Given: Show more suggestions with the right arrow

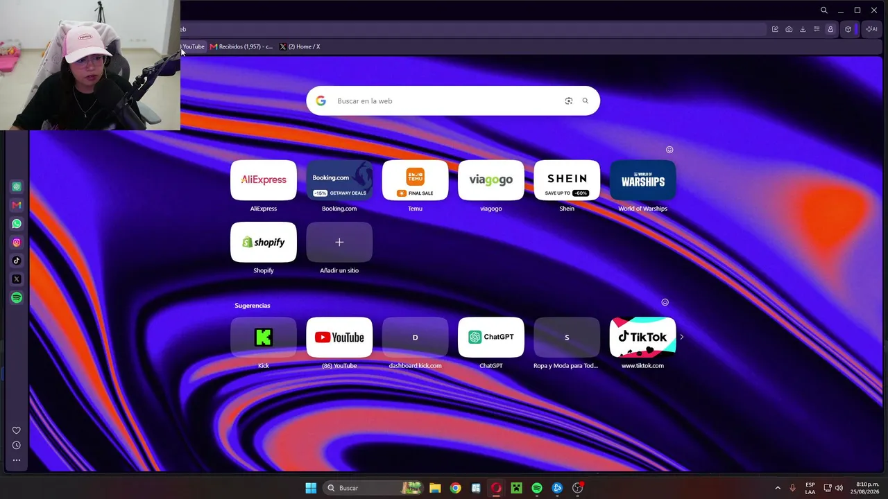Looking at the screenshot, I should [x=681, y=337].
